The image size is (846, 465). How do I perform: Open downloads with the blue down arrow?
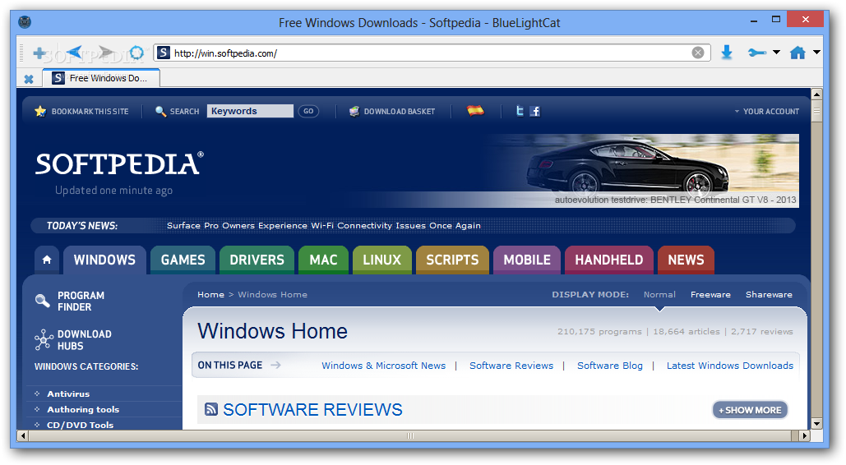[x=727, y=53]
